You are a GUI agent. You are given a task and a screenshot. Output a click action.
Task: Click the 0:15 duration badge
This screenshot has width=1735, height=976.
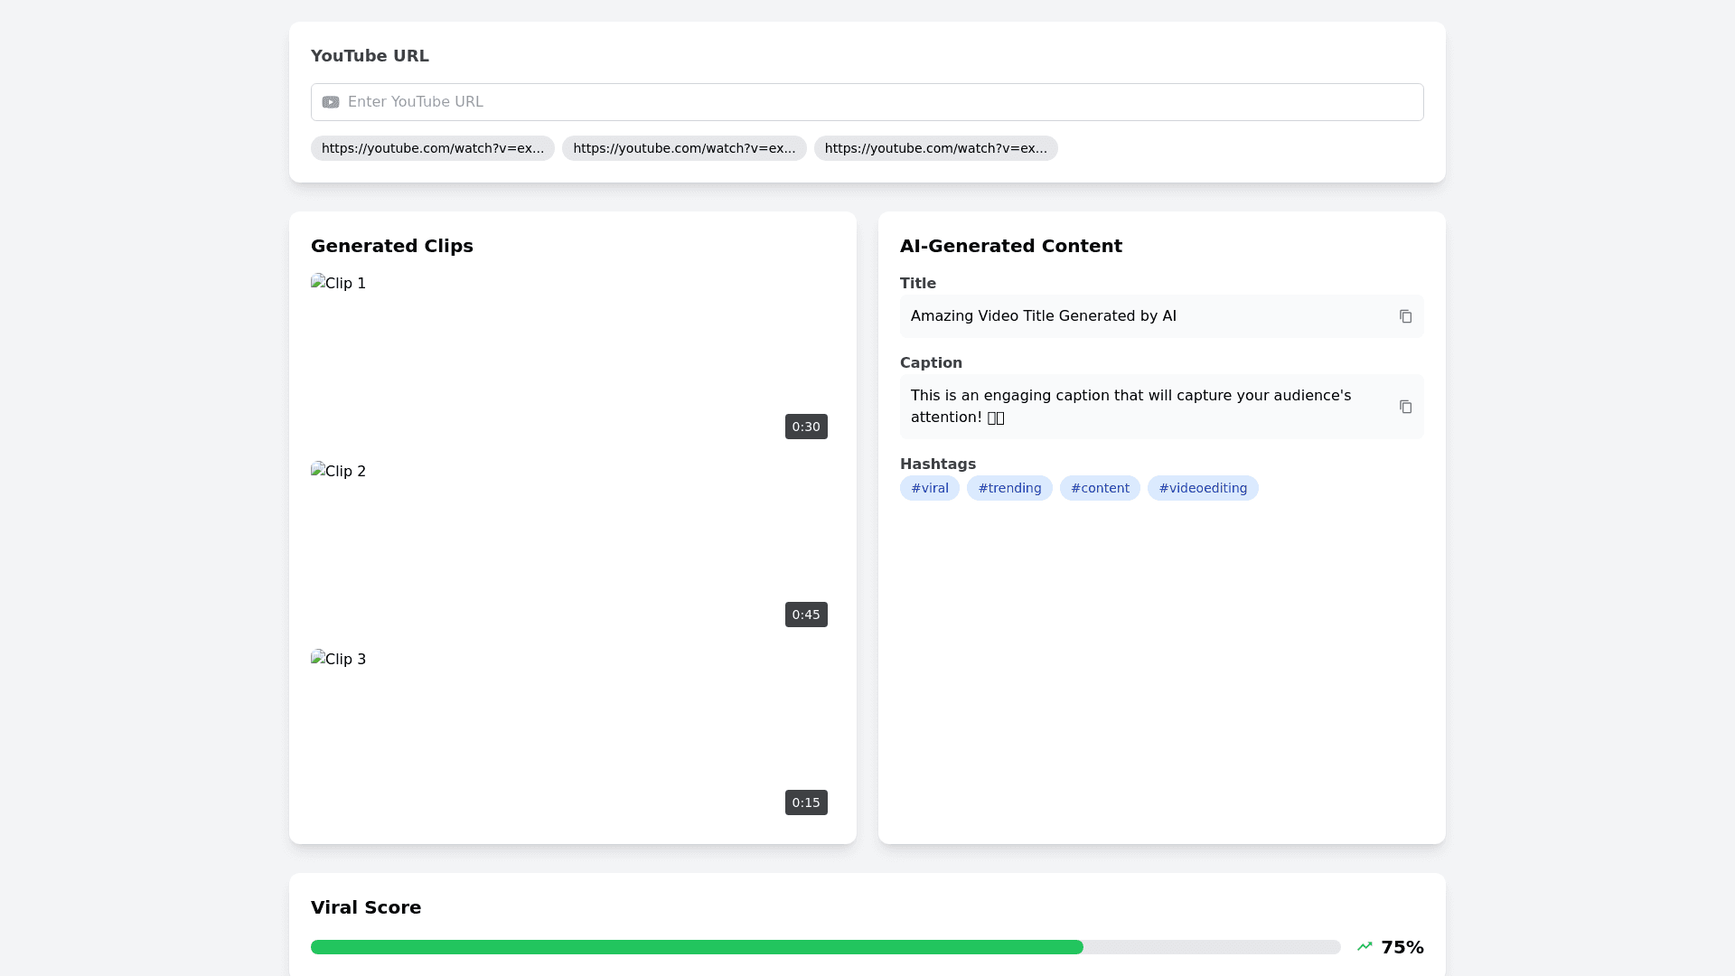806,802
